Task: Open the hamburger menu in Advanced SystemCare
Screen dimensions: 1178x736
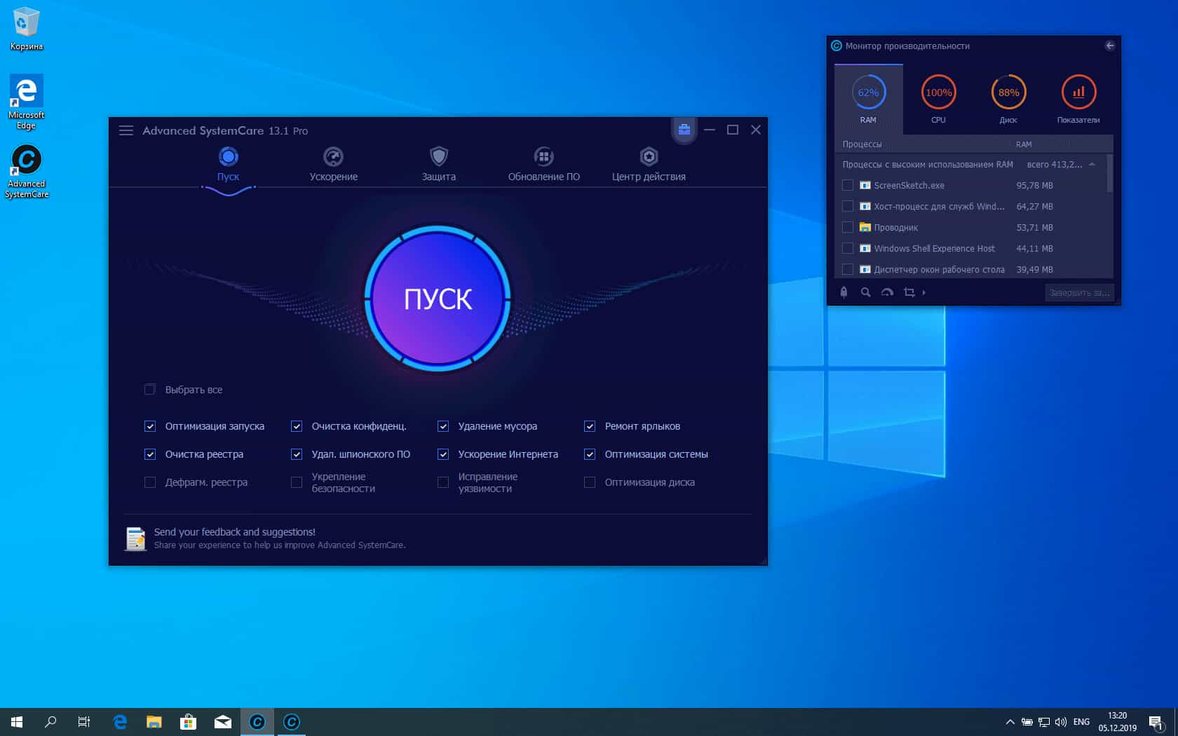Action: 126,130
